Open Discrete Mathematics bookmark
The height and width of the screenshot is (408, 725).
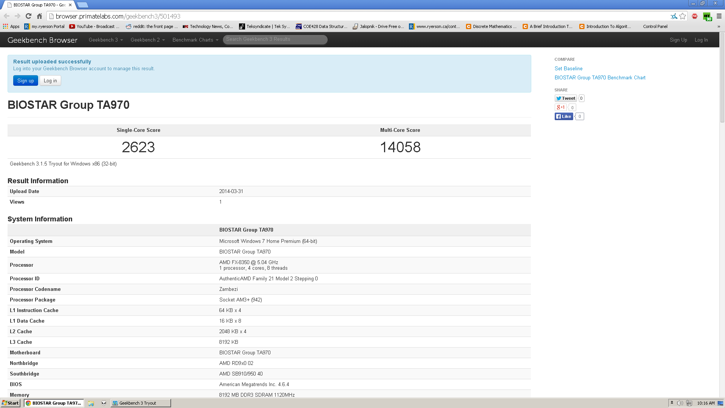point(491,26)
